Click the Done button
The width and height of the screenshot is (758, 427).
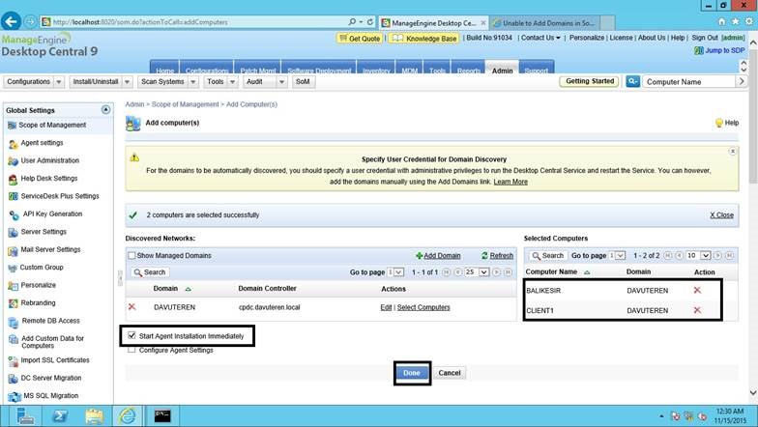point(412,373)
